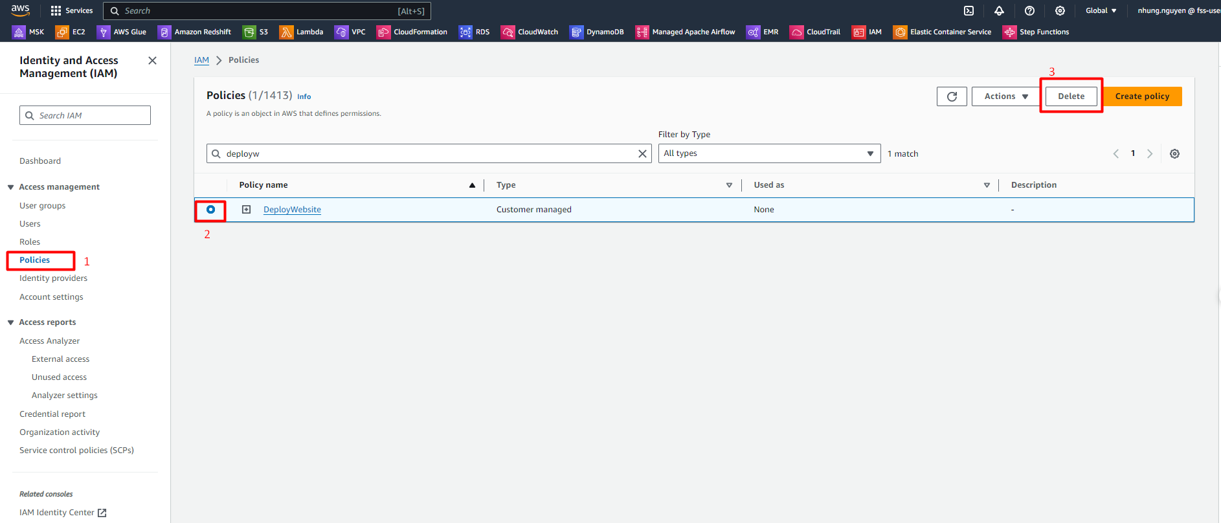
Task: Click the Delete button
Action: click(x=1071, y=96)
